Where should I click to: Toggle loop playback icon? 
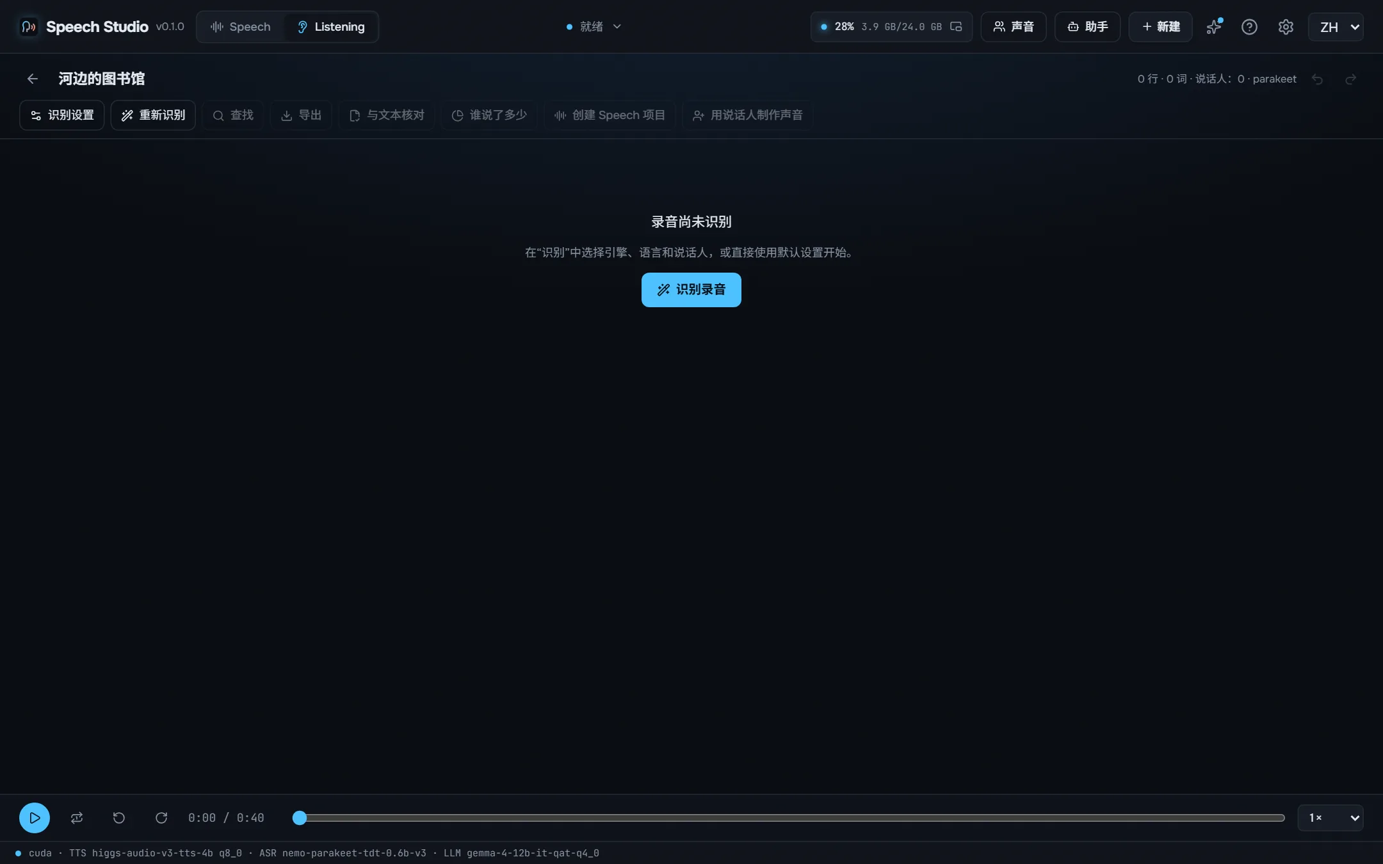[77, 818]
